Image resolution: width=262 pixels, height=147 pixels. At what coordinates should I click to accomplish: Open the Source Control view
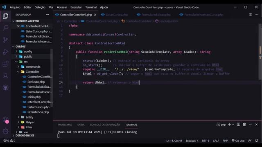tap(5, 40)
